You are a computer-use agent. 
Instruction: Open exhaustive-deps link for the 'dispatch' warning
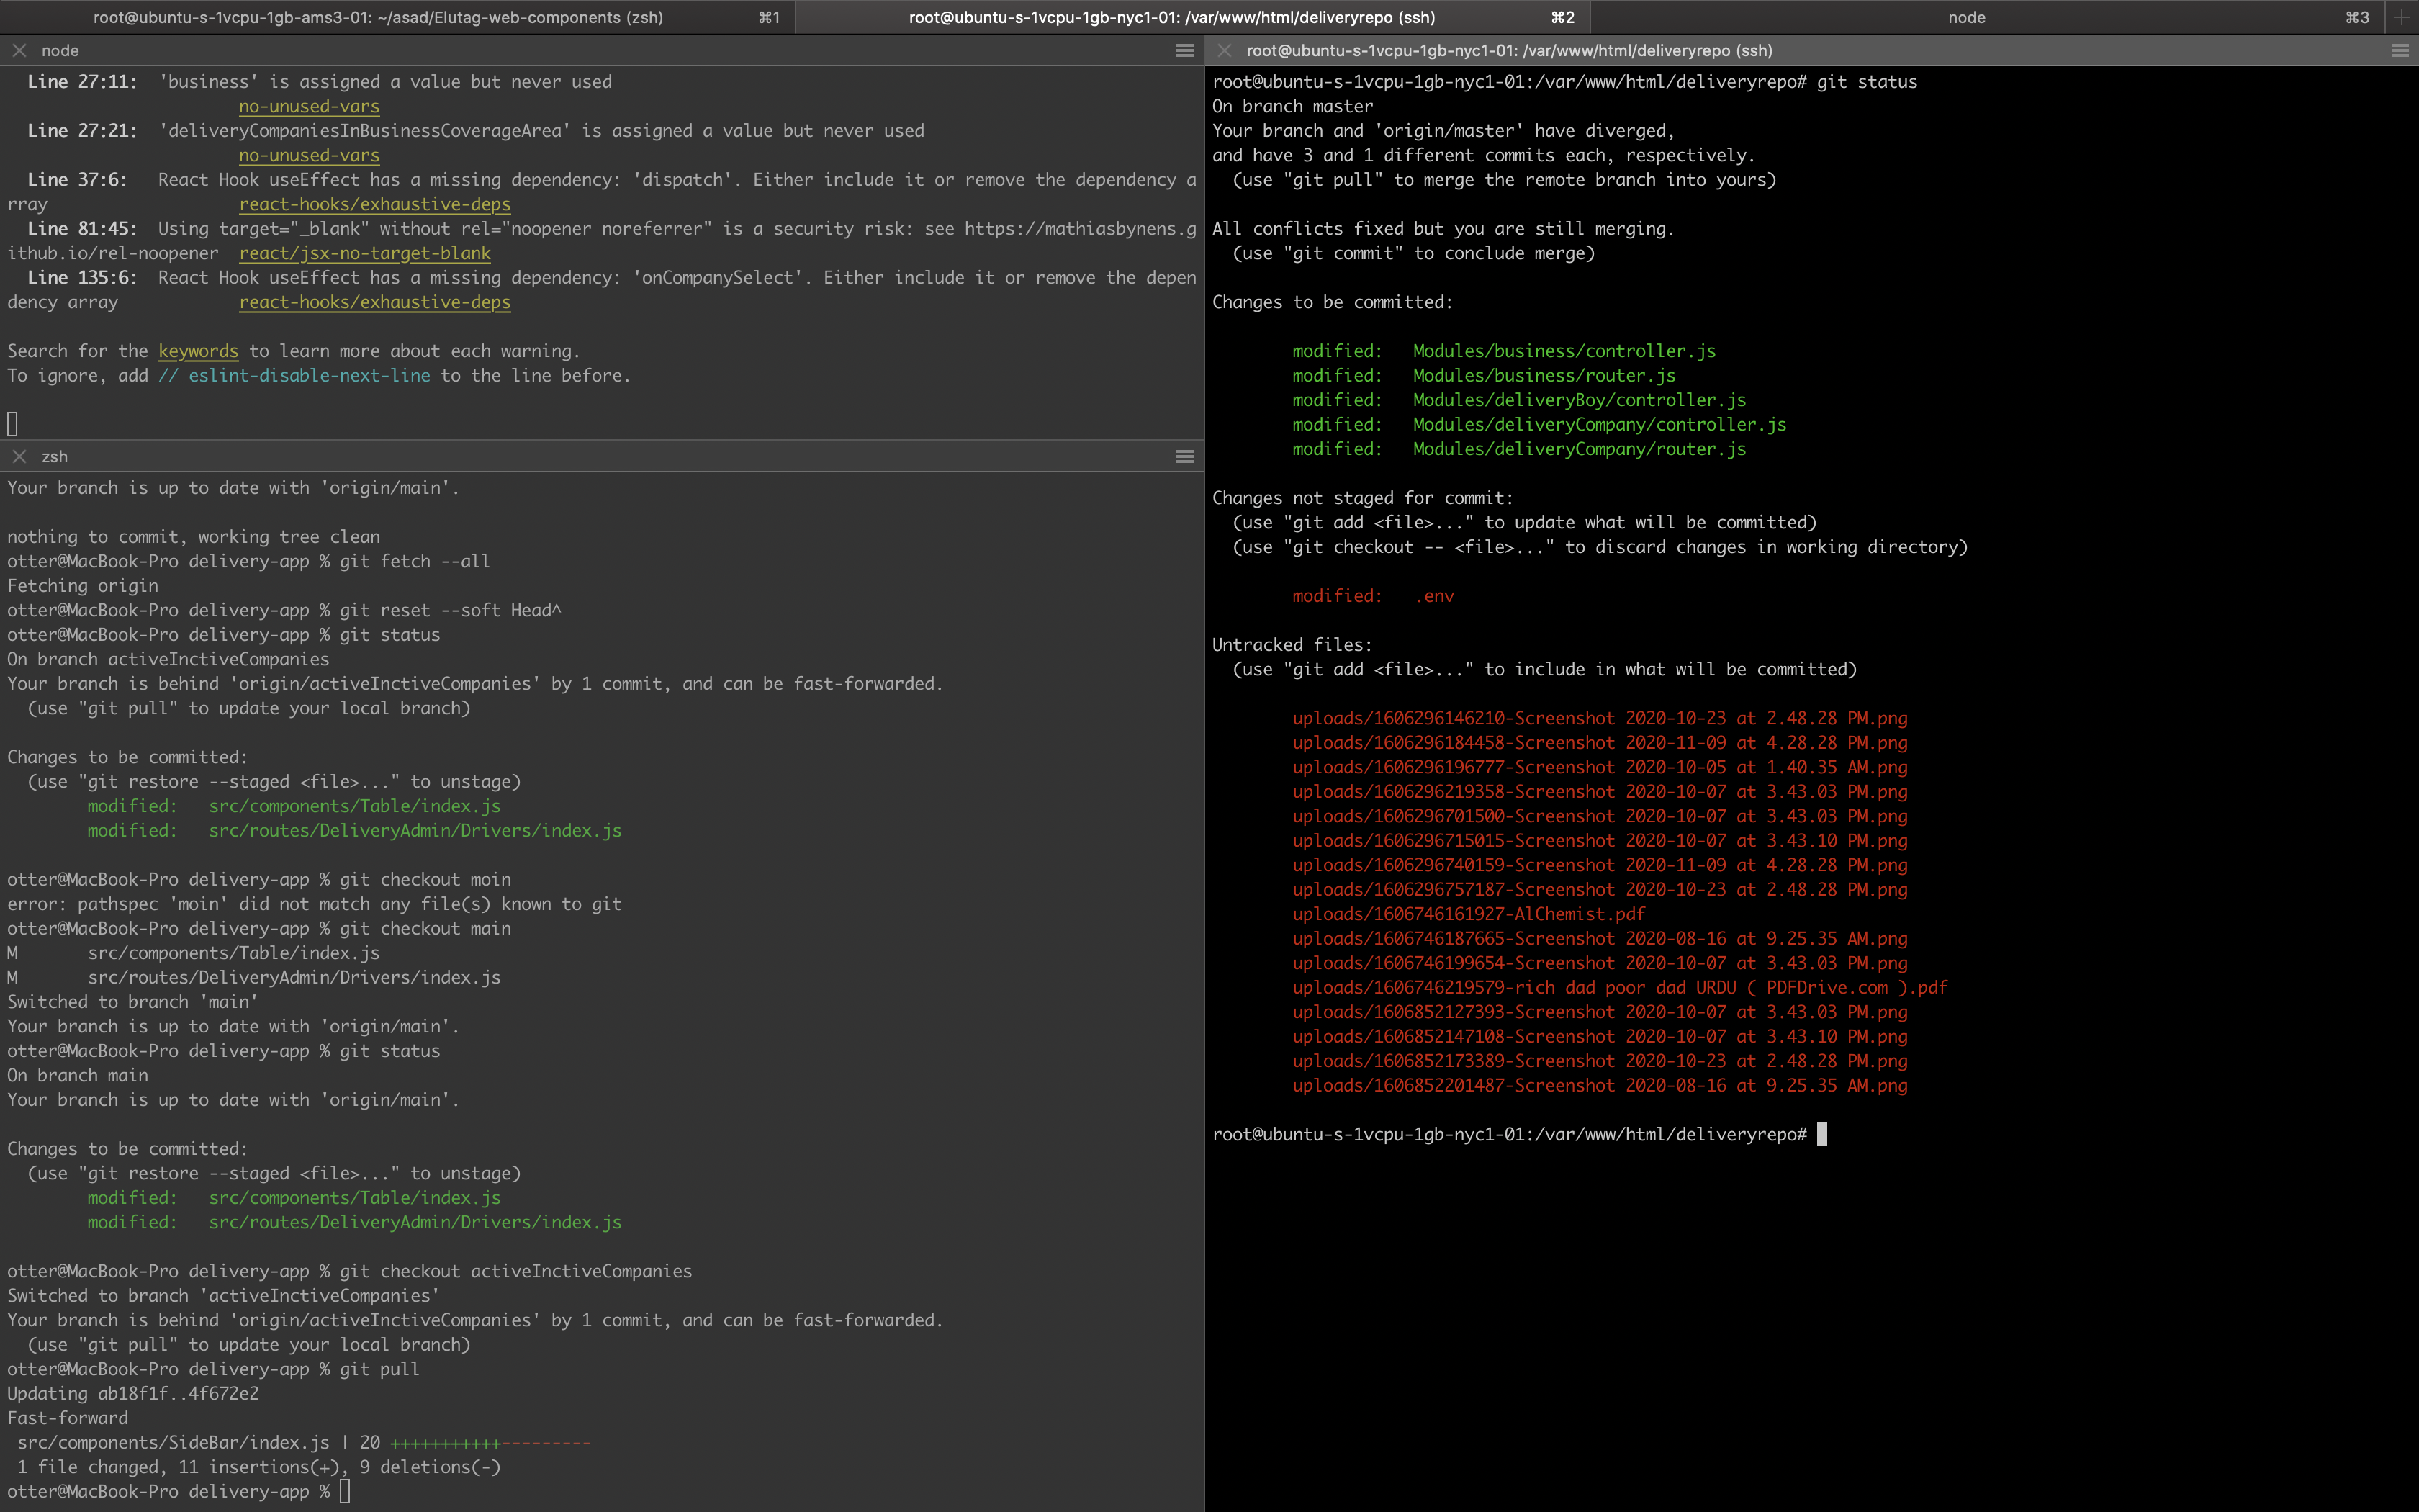375,204
